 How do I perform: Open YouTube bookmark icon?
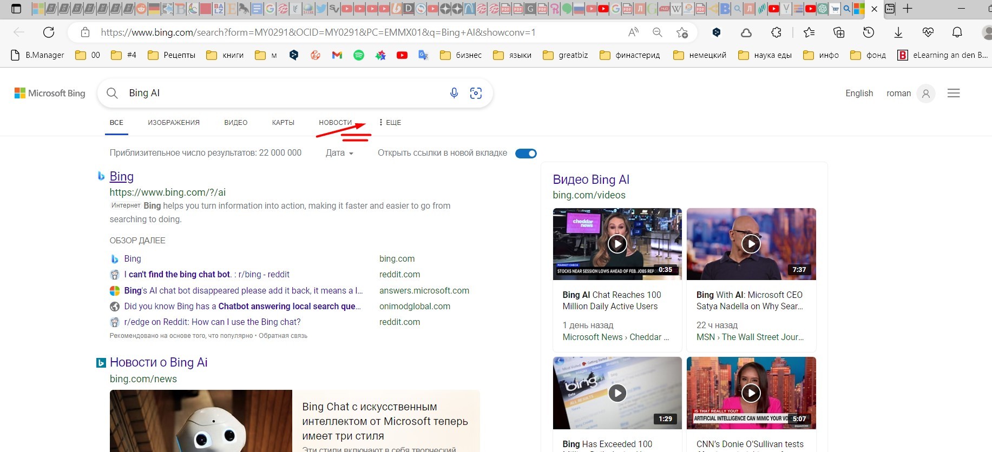402,55
